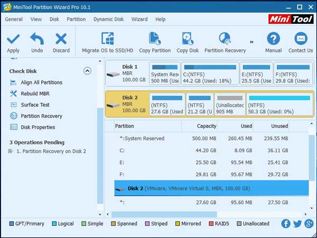The height and width of the screenshot is (238, 317).
Task: Open the Manual help icon
Action: click(273, 39)
